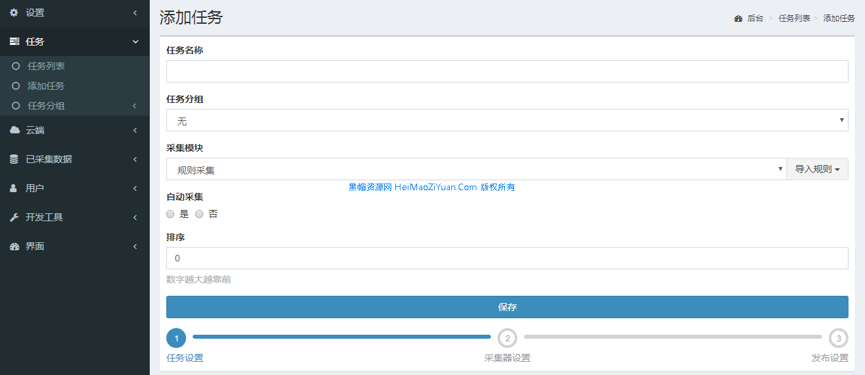
Task: Click the wrench icon beside 开发工具
Action: coord(14,217)
